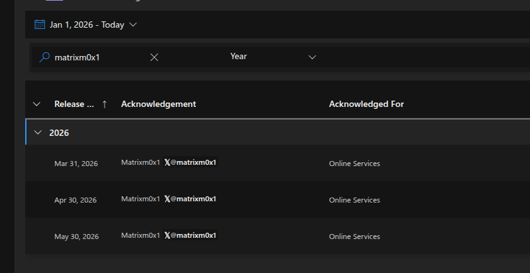Collapse the 2026 group row

pos(38,133)
